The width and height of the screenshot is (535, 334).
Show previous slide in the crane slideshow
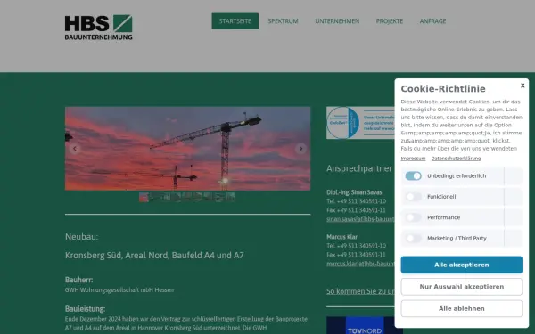pyautogui.click(x=75, y=149)
